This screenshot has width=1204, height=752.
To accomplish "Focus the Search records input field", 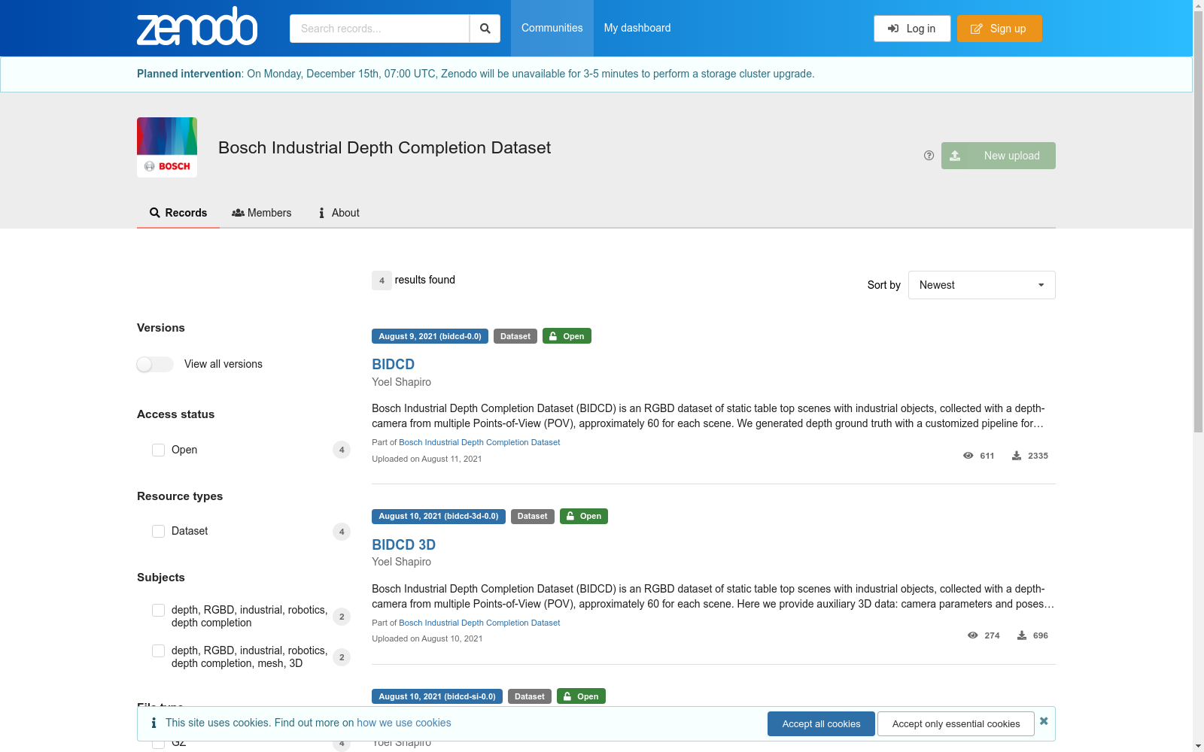I will pos(379,29).
